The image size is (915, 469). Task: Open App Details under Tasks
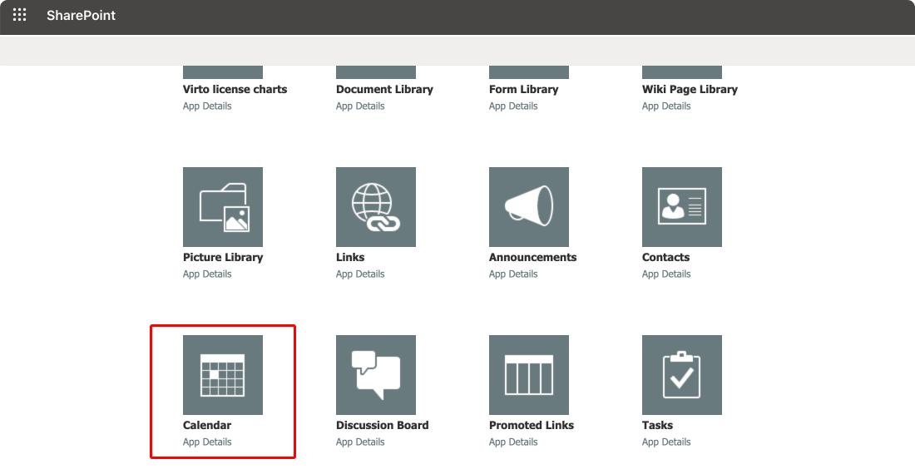point(666,442)
